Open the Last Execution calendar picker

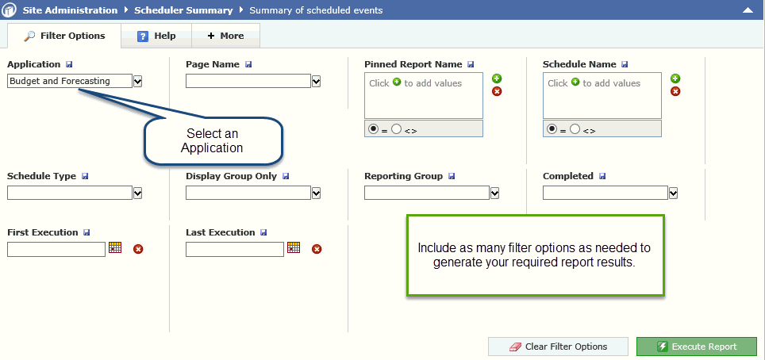294,247
